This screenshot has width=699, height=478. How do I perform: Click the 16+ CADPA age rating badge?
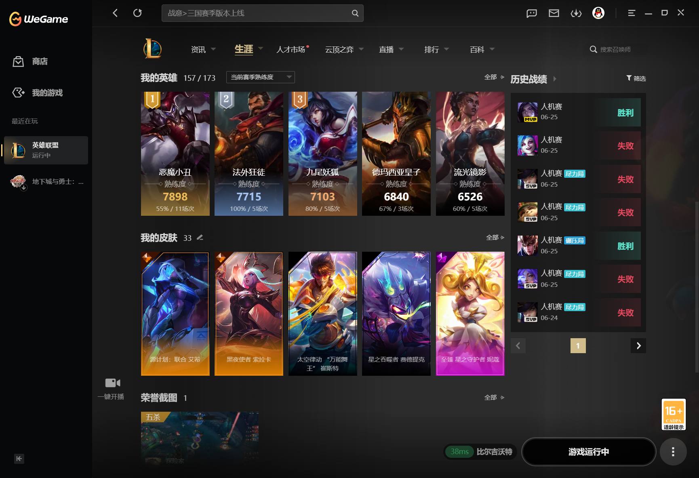tap(674, 415)
